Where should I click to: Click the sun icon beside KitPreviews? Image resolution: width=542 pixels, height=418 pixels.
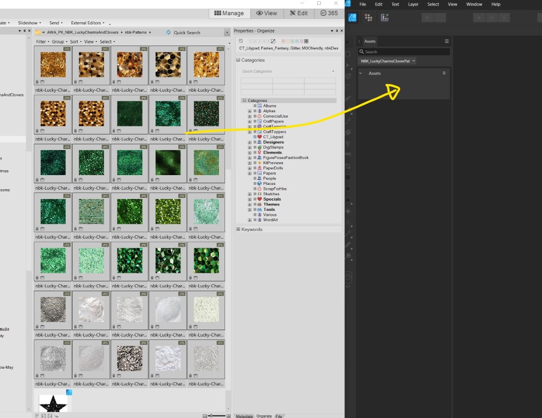(x=260, y=163)
